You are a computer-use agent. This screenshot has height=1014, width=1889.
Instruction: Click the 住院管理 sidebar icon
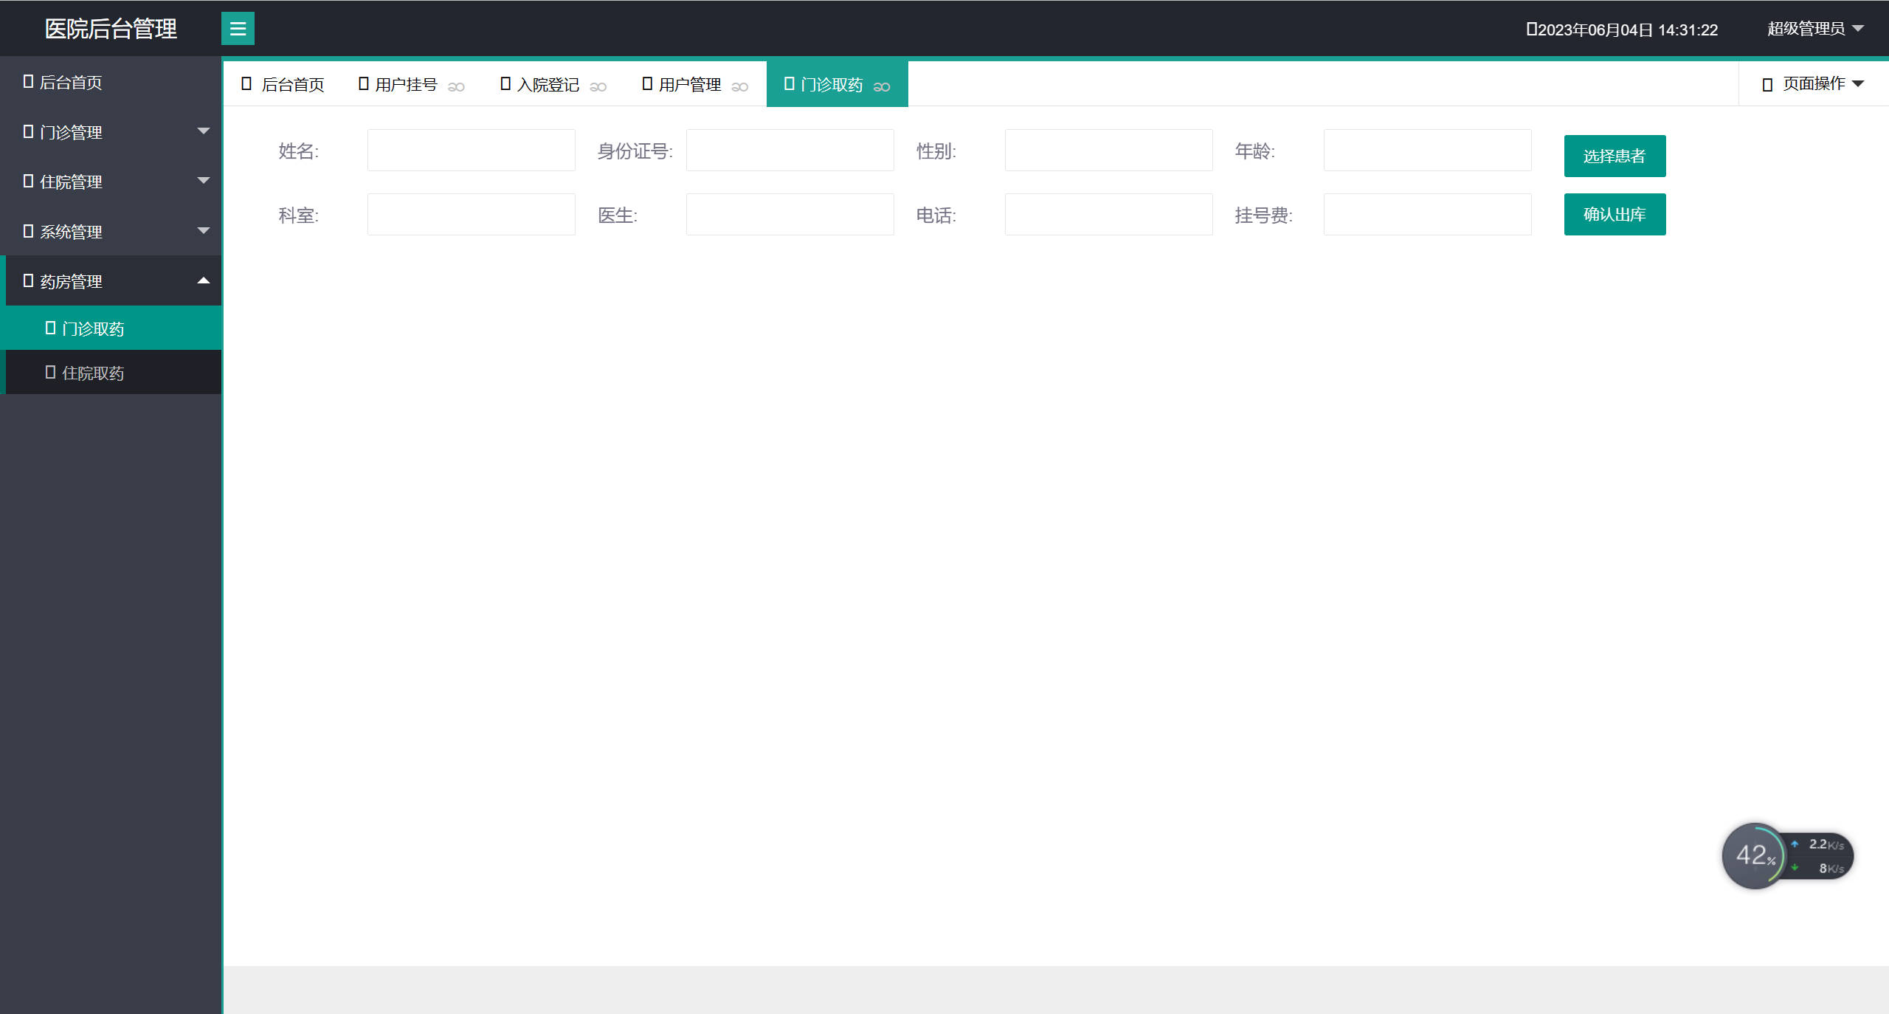(27, 182)
